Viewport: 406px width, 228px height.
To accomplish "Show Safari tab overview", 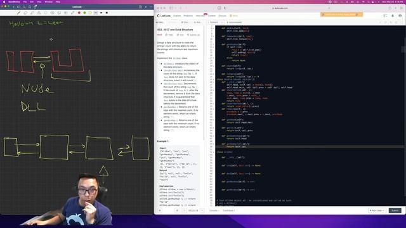I will click(x=402, y=8).
